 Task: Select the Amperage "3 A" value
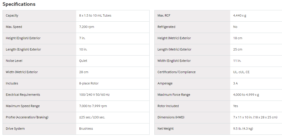tap(235, 83)
